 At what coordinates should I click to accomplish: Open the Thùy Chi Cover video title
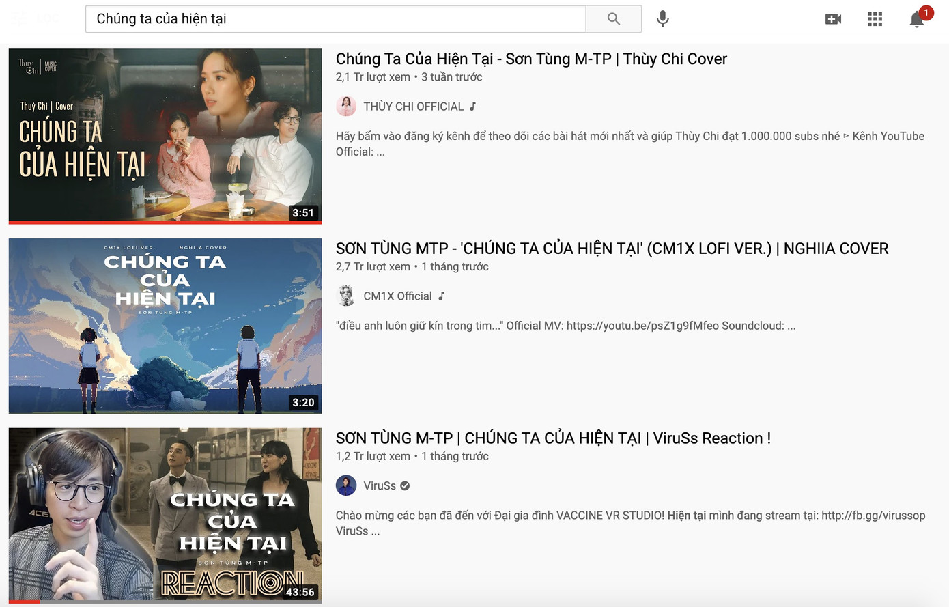pos(530,59)
